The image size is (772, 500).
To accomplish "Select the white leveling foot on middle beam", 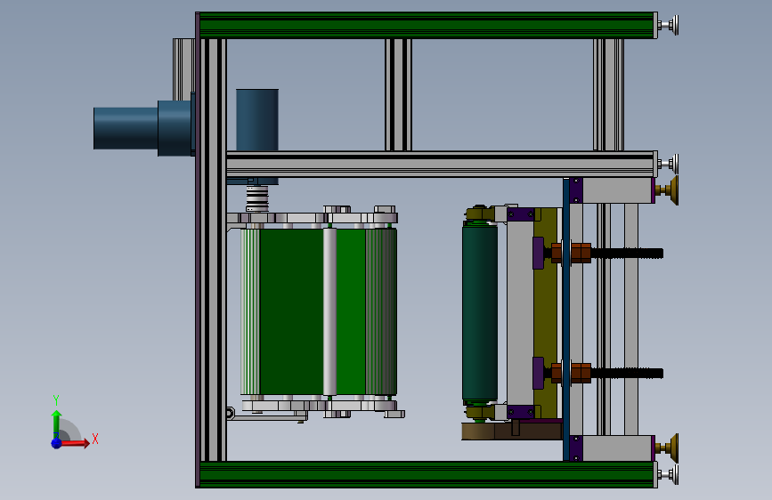I will tap(669, 164).
